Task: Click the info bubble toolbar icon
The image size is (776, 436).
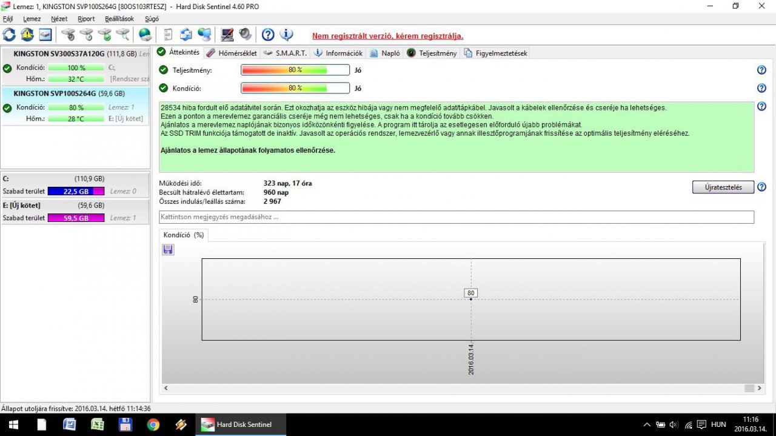Action: (x=286, y=35)
